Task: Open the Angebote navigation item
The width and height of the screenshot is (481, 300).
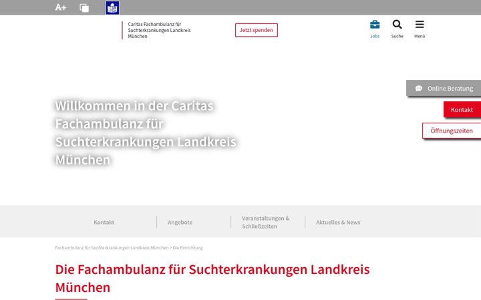Action: click(180, 222)
